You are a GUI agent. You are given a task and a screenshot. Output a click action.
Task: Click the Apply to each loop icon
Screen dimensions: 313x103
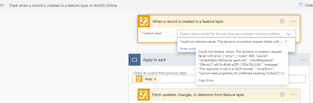click(134, 60)
